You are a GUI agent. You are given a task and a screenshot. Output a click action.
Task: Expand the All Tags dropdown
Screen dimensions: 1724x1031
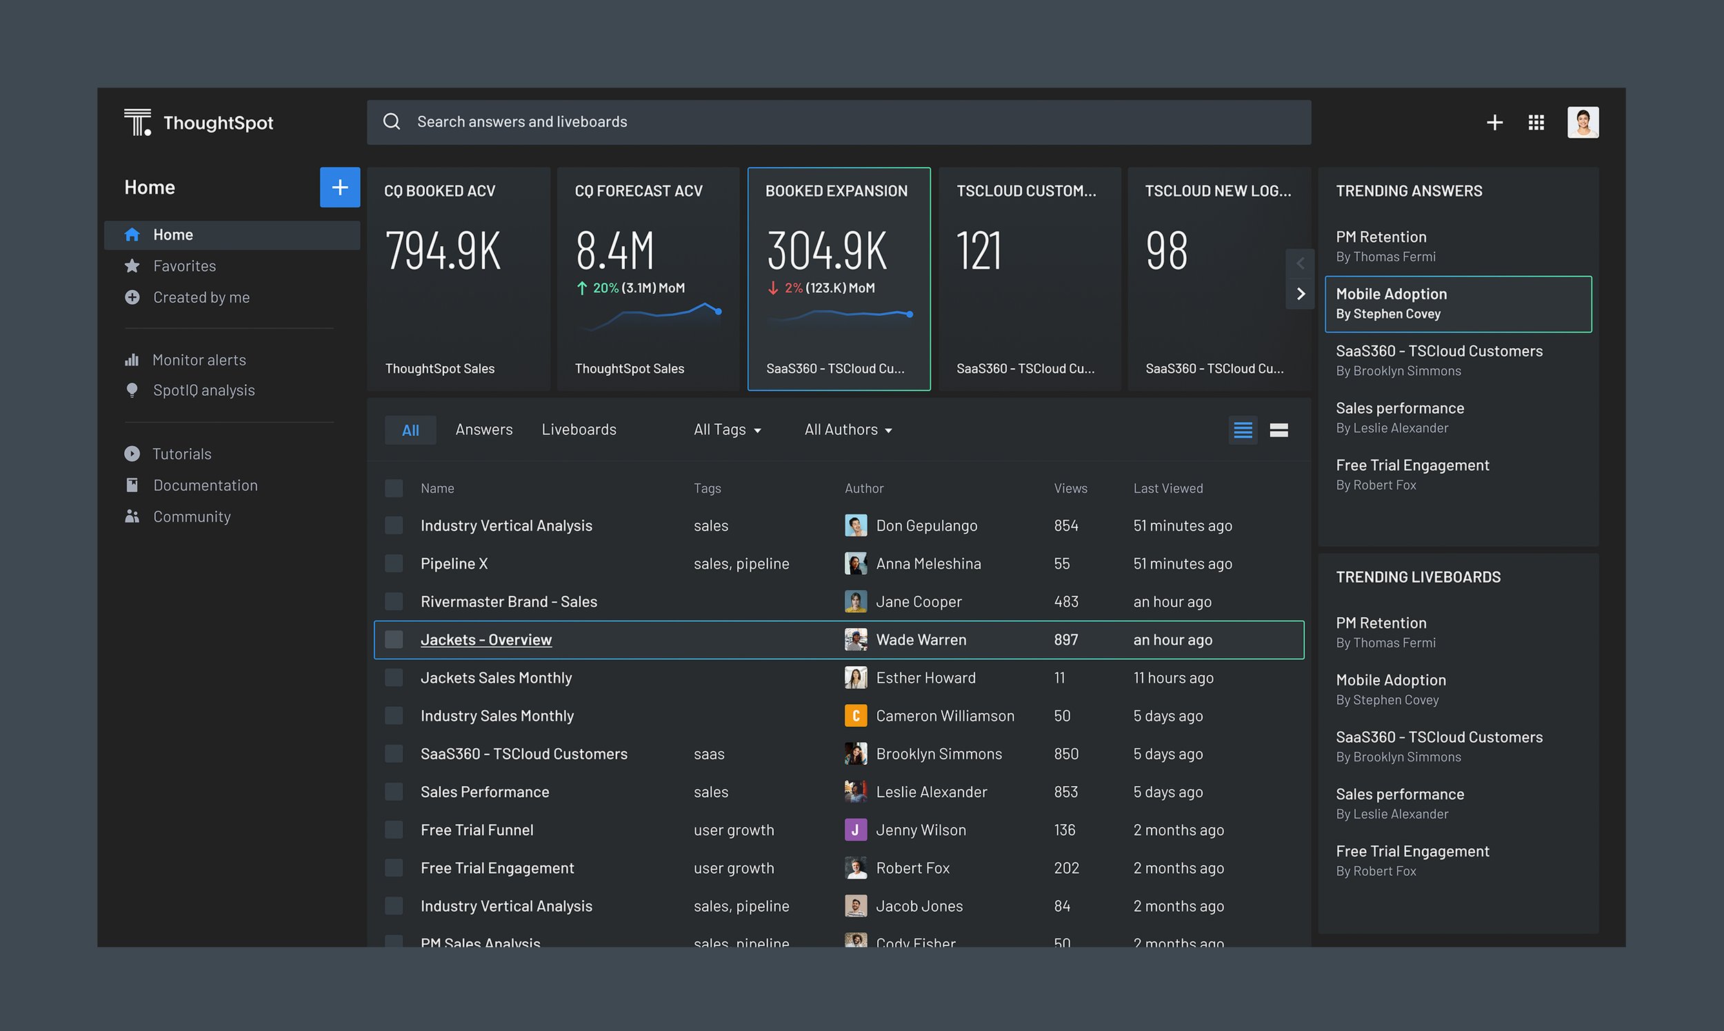(728, 430)
